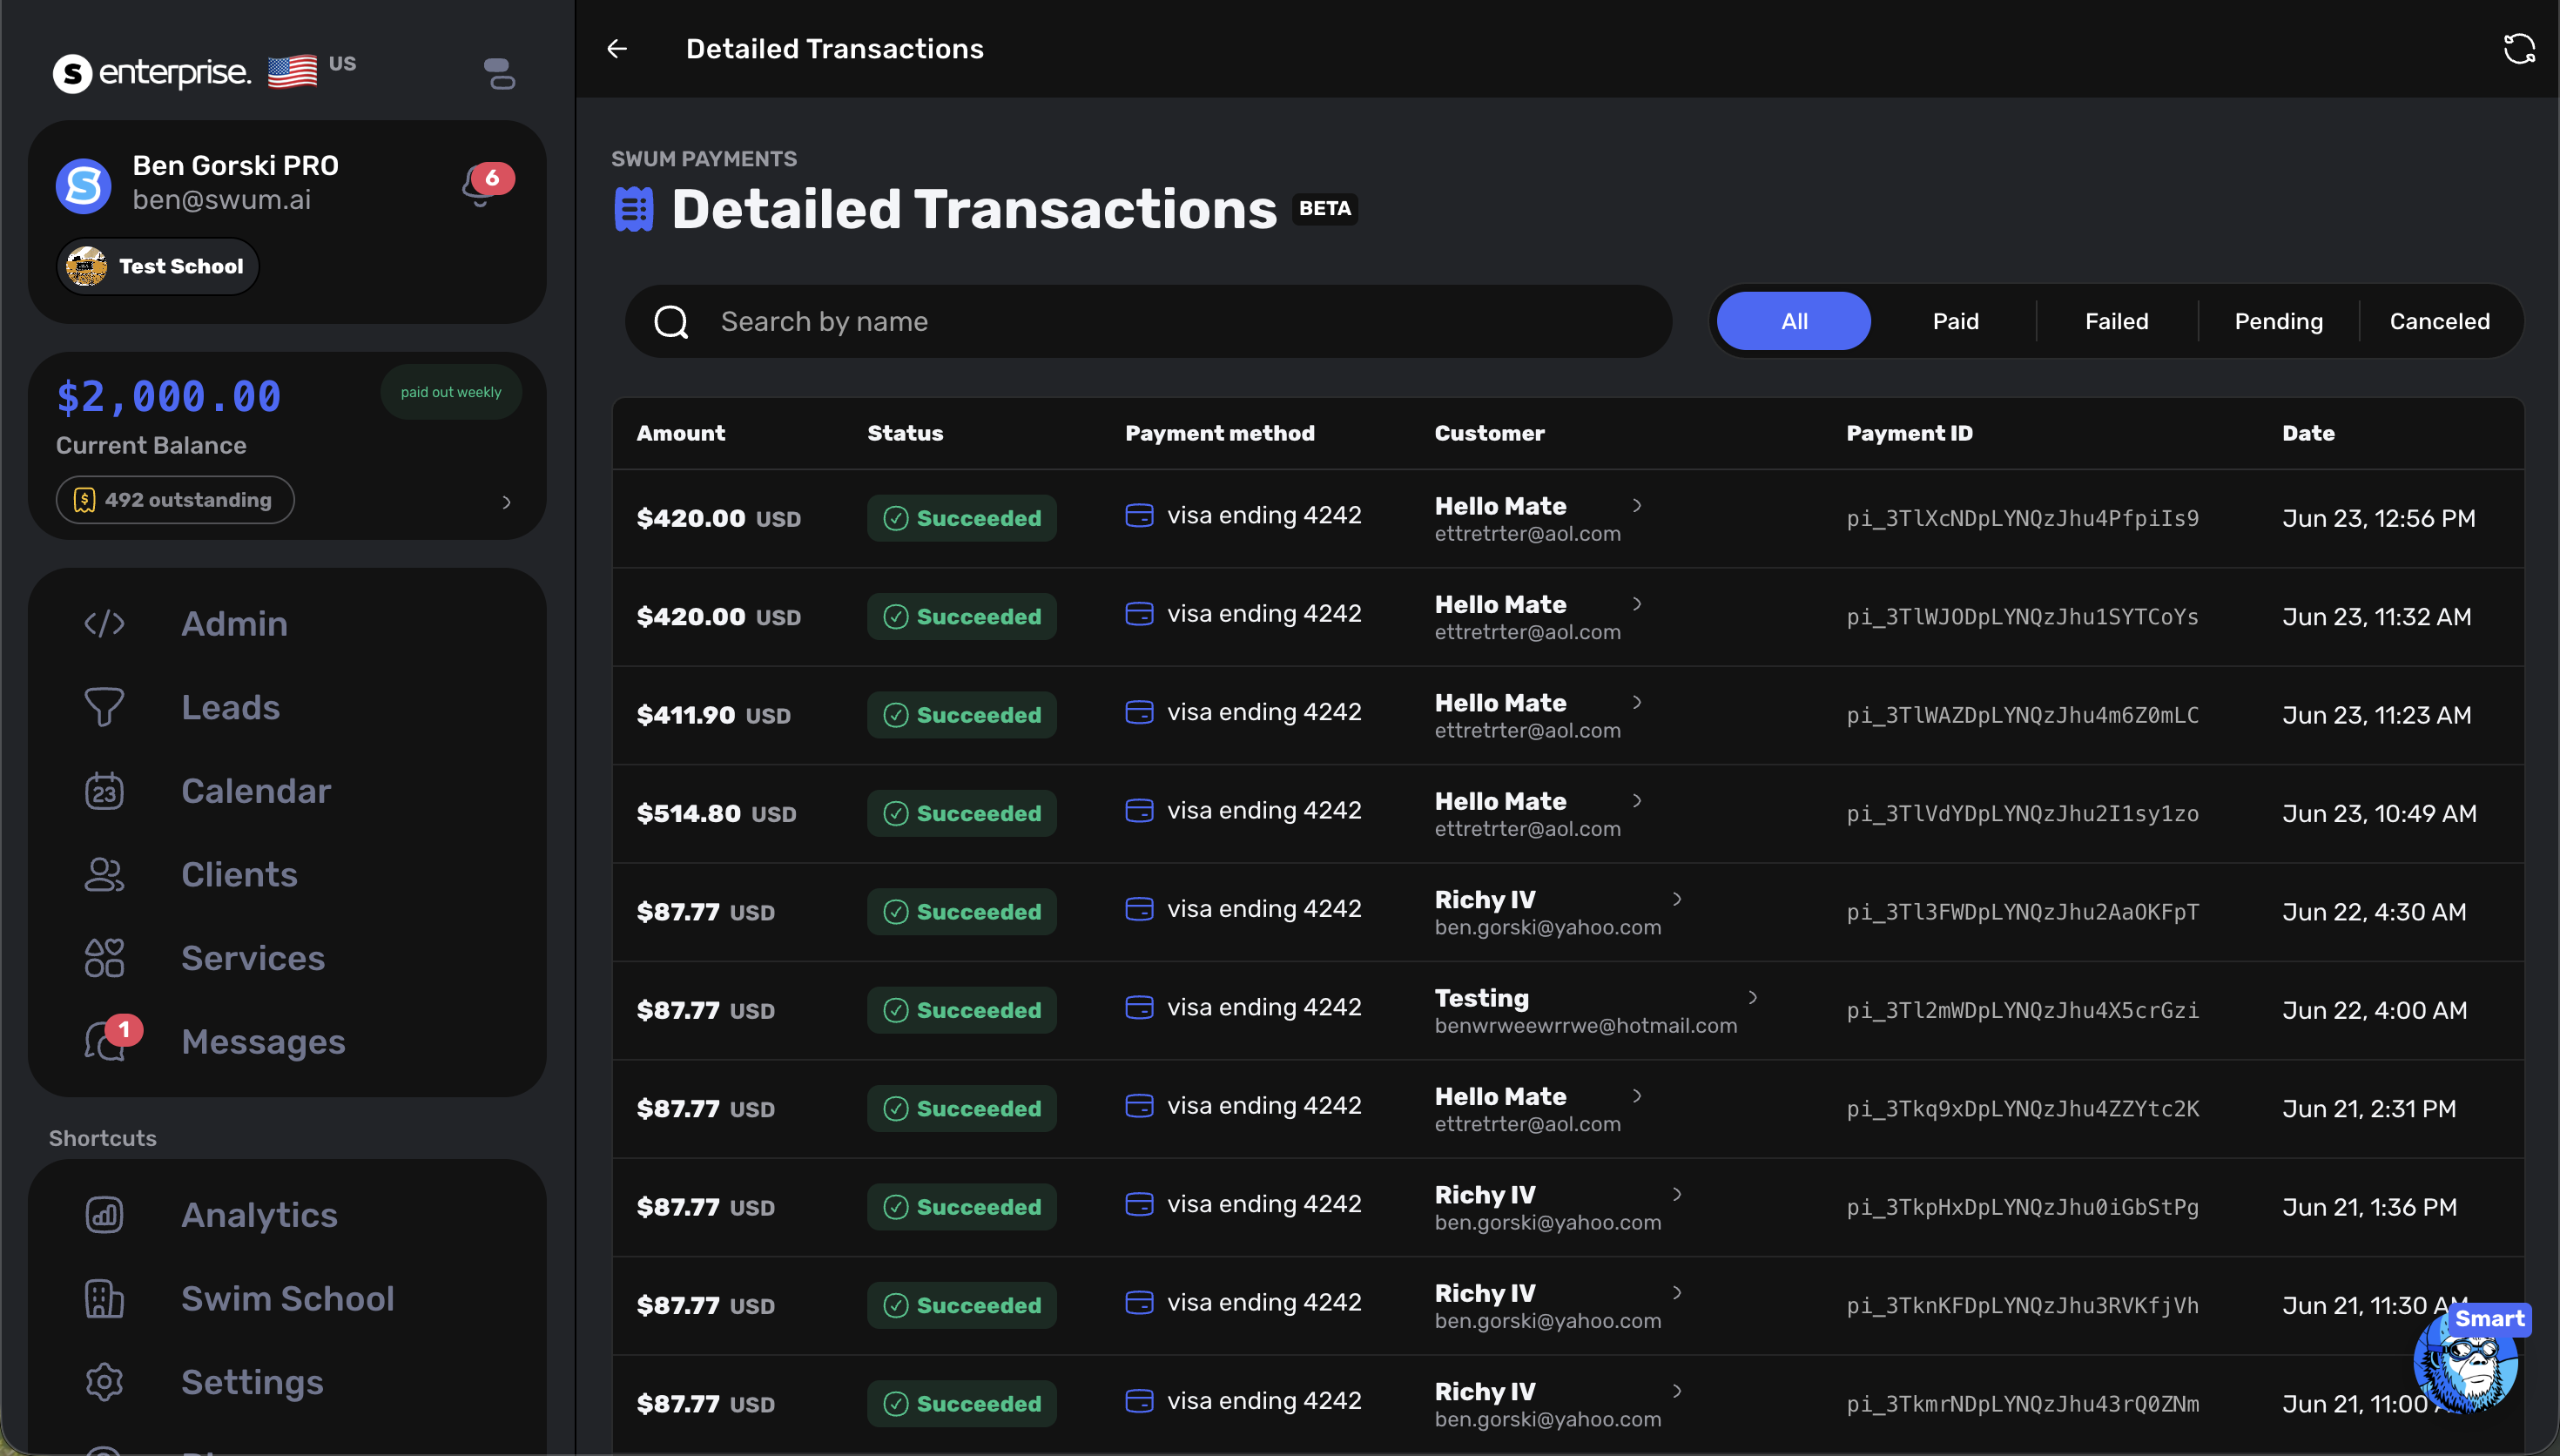Expand Hello Mate customer for 11:32 AM
Viewport: 2560px width, 1456px height.
pos(1637,603)
